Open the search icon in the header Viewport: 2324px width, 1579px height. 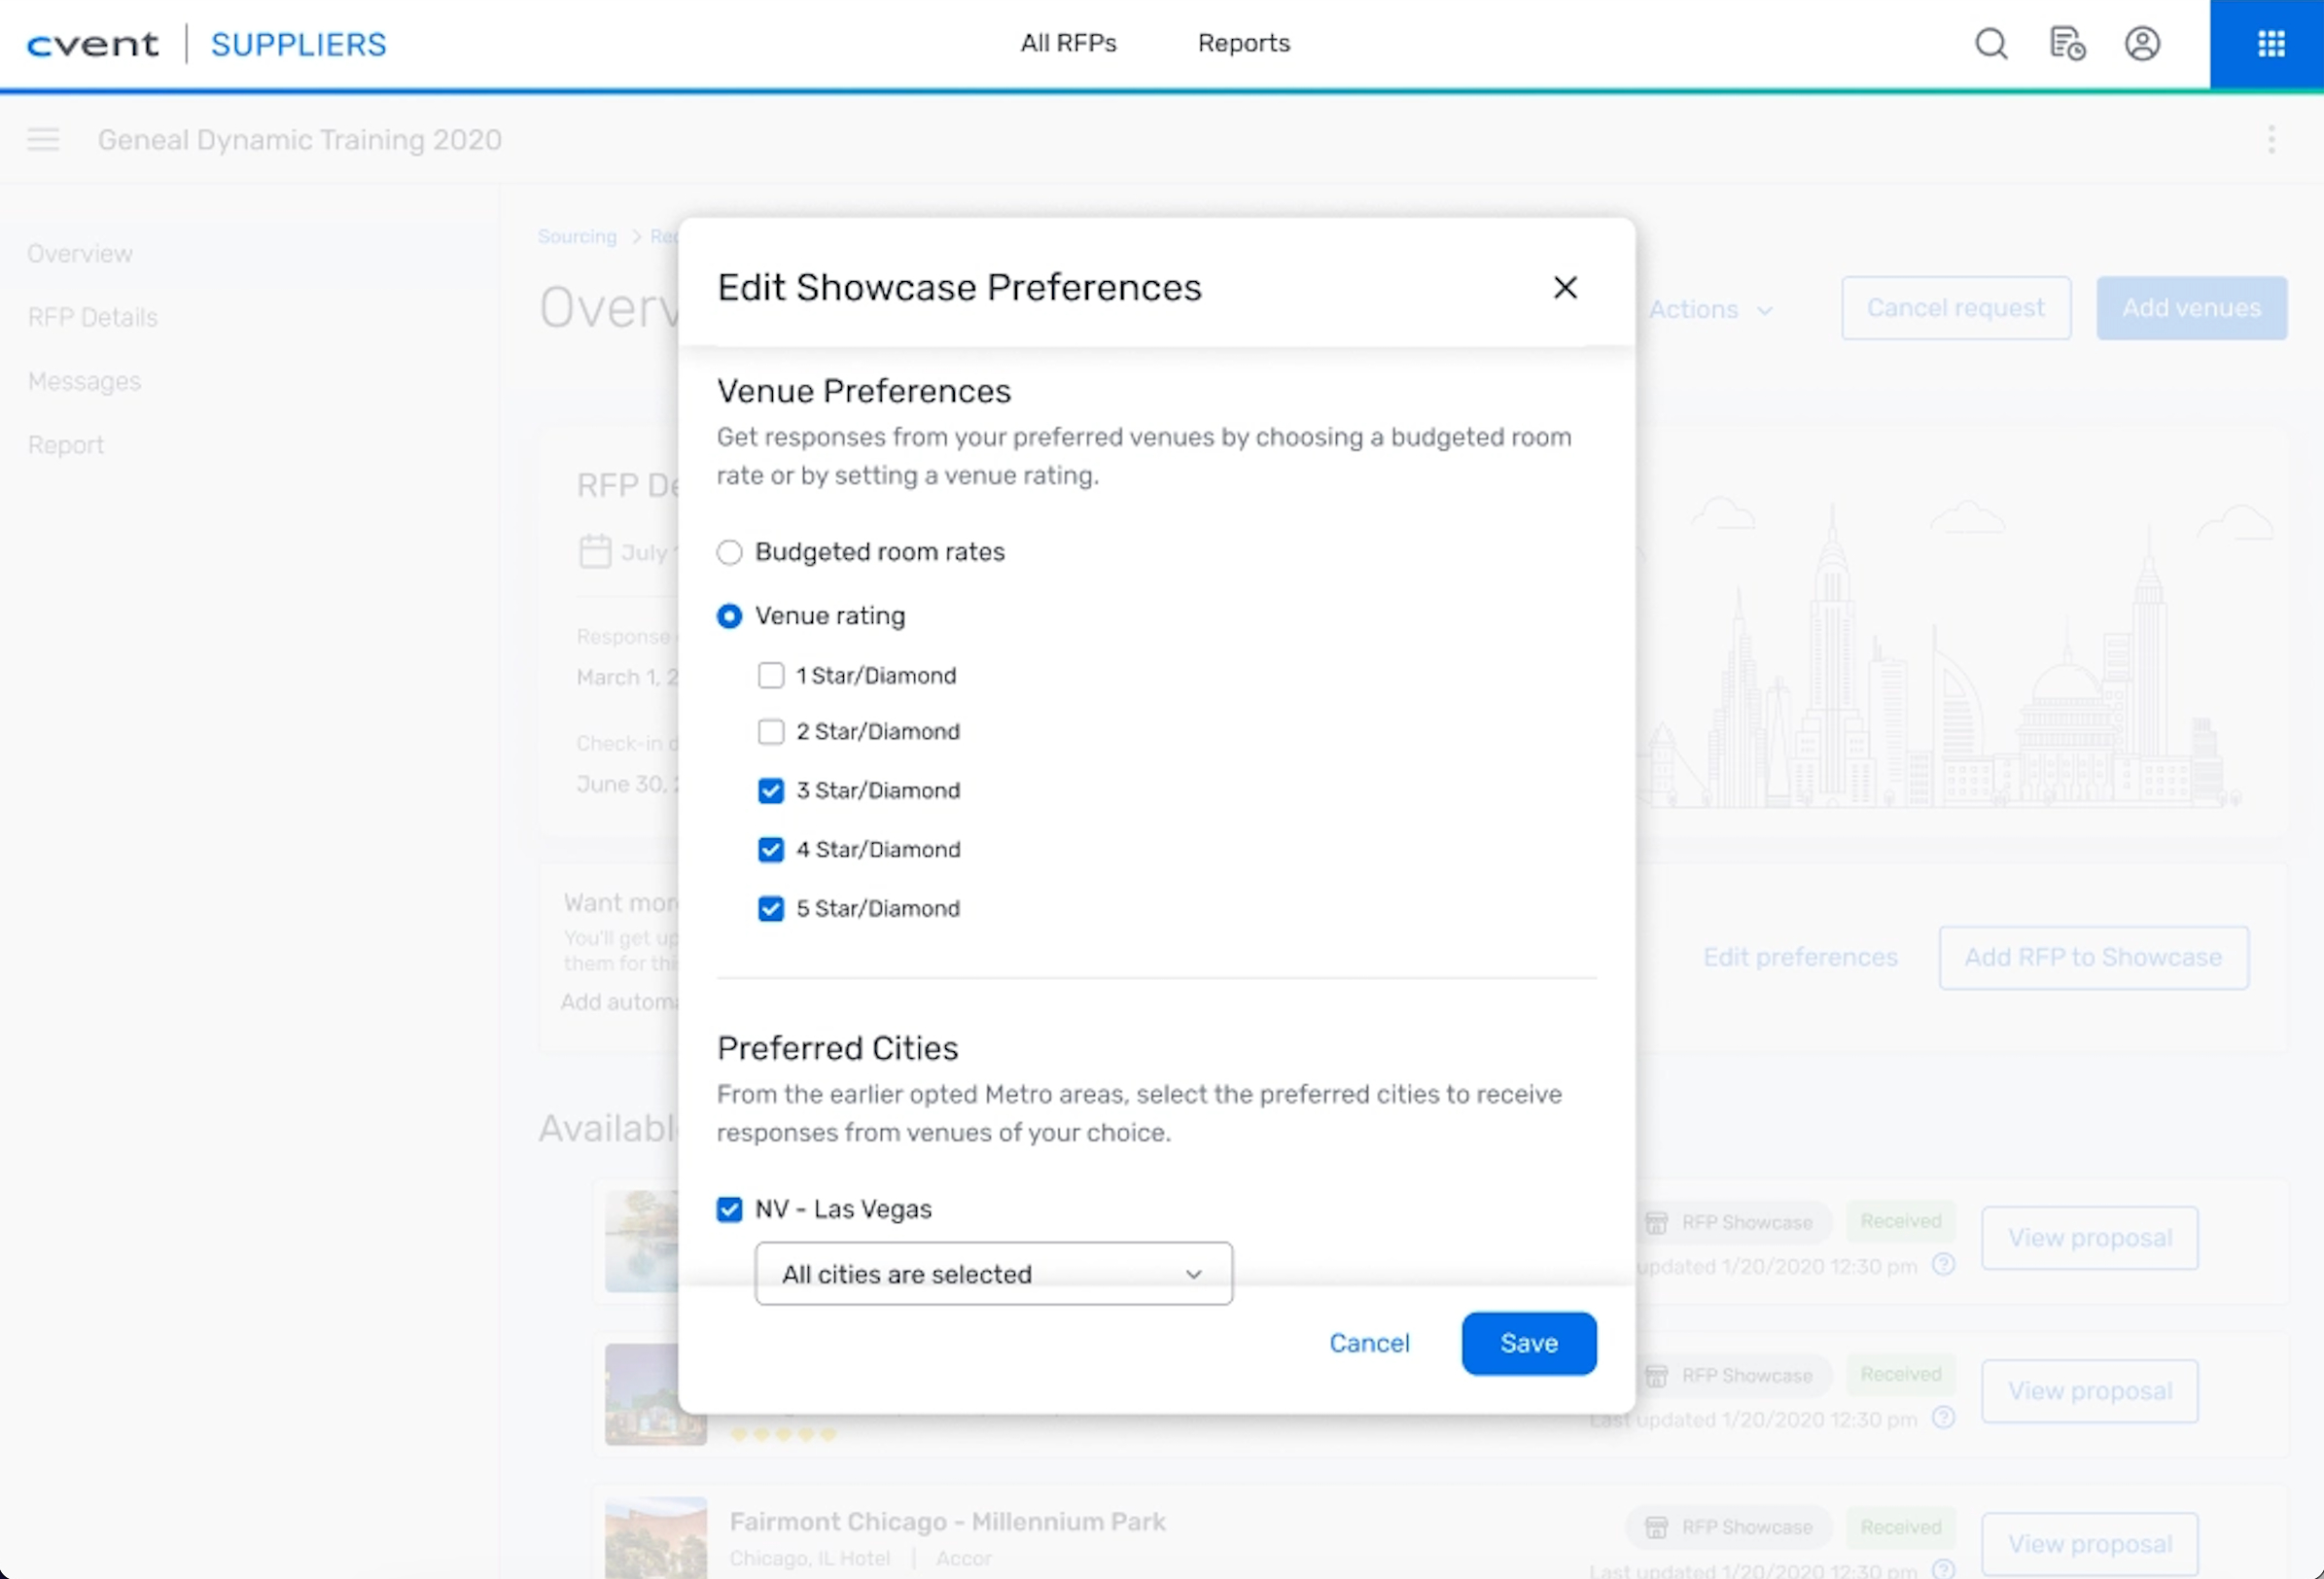coord(1990,44)
